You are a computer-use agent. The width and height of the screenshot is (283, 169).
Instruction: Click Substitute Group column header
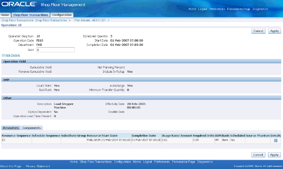click(x=74, y=136)
